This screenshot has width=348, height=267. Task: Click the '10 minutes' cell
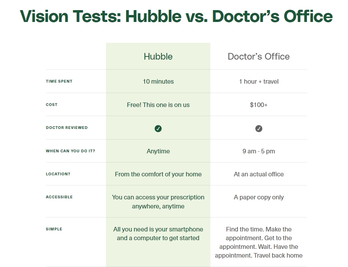[158, 82]
